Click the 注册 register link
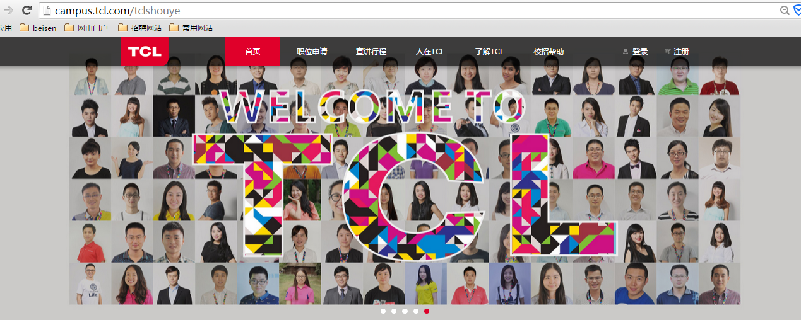 tap(681, 52)
